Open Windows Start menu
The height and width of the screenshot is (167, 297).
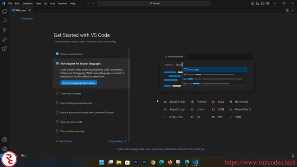click(x=102, y=162)
